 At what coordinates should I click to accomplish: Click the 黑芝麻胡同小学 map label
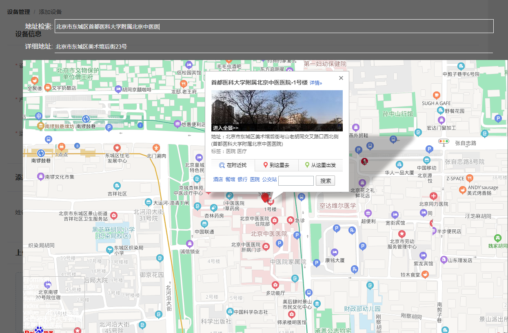point(113,233)
